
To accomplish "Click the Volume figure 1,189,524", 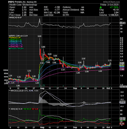I will click(x=113, y=15).
